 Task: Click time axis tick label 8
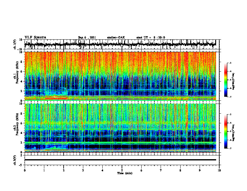180,170
